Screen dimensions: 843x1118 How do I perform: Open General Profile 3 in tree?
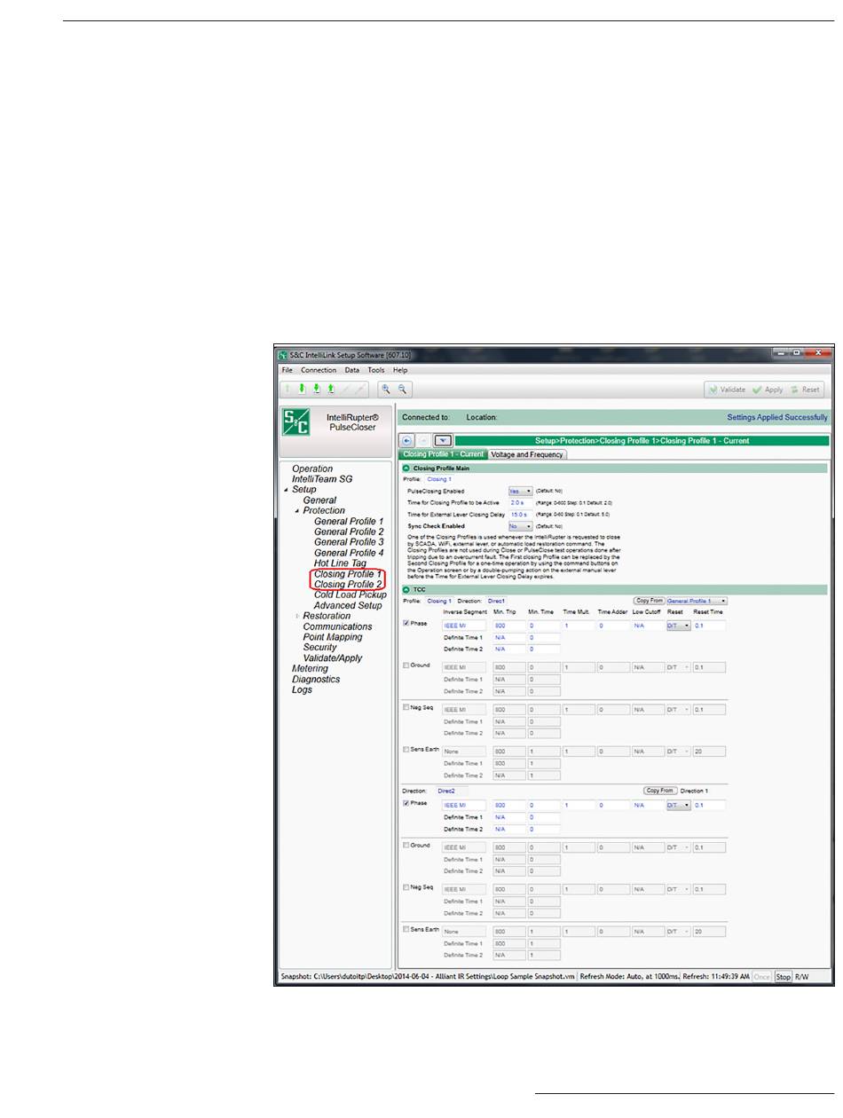tap(349, 542)
